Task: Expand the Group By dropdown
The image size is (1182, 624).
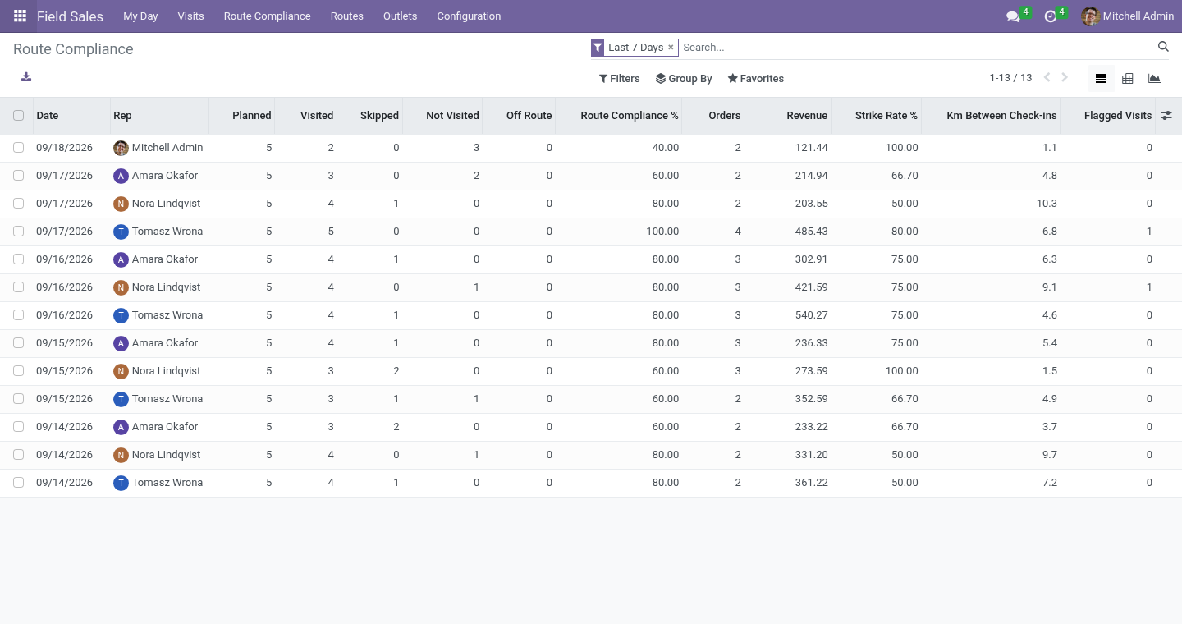Action: 684,79
